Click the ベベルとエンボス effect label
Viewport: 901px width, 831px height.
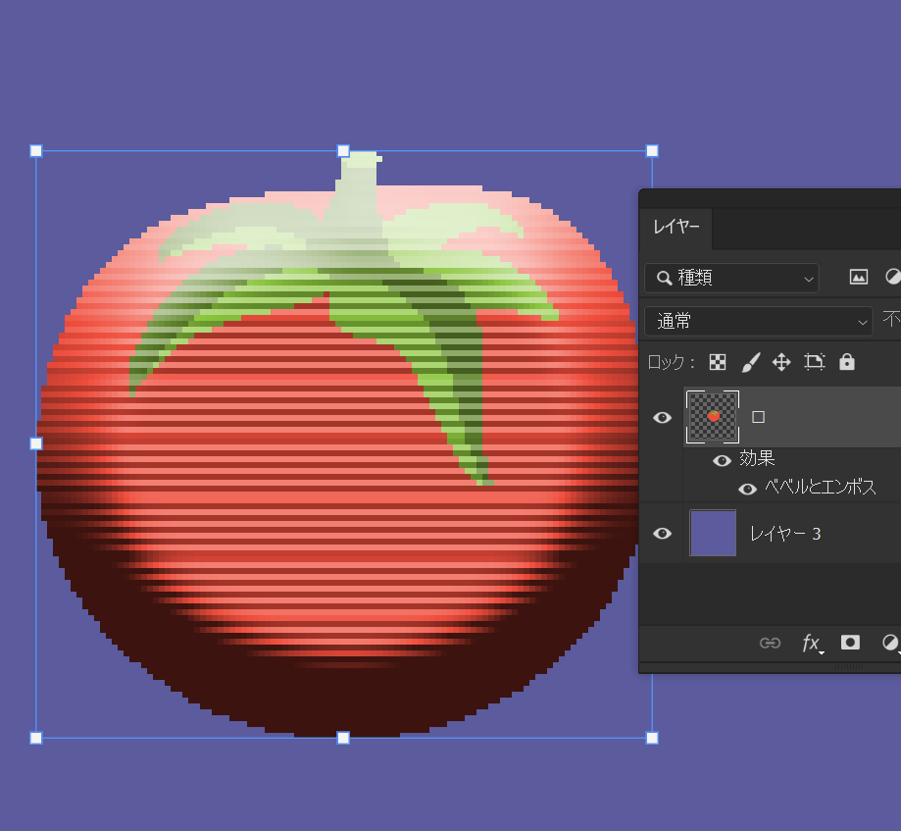click(821, 488)
